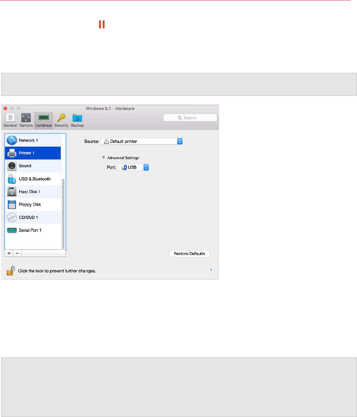This screenshot has height=417, width=357.
Task: Click Restore Defaults button
Action: tap(189, 254)
